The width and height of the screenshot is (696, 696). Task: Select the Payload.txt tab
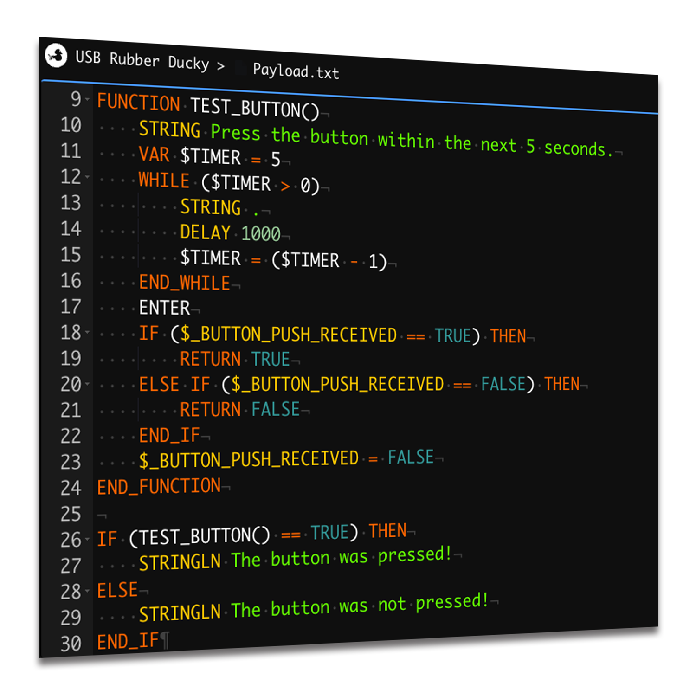coord(296,72)
